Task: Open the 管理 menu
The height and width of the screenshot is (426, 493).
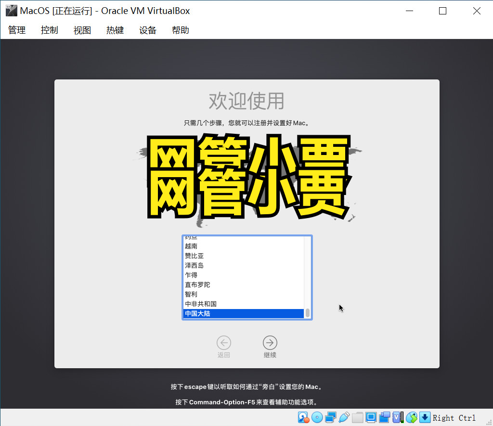Action: coord(17,30)
